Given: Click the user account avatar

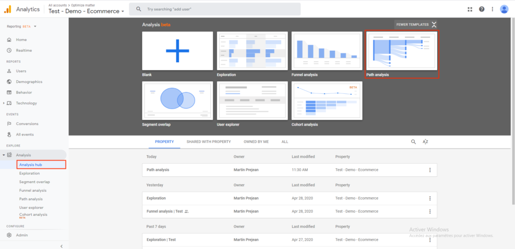Looking at the screenshot, I should tap(504, 9).
